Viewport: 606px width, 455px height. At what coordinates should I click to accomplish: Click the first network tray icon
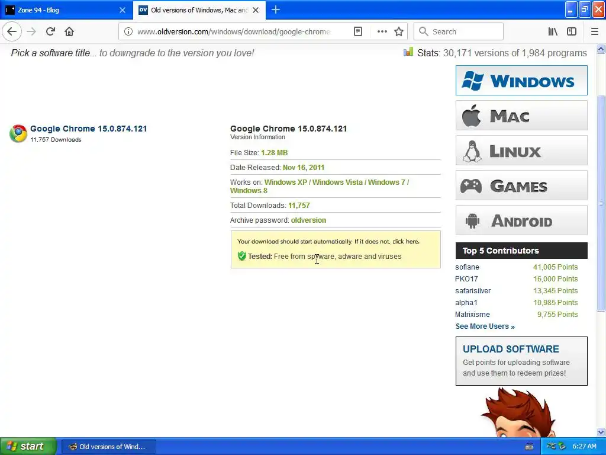(x=551, y=446)
